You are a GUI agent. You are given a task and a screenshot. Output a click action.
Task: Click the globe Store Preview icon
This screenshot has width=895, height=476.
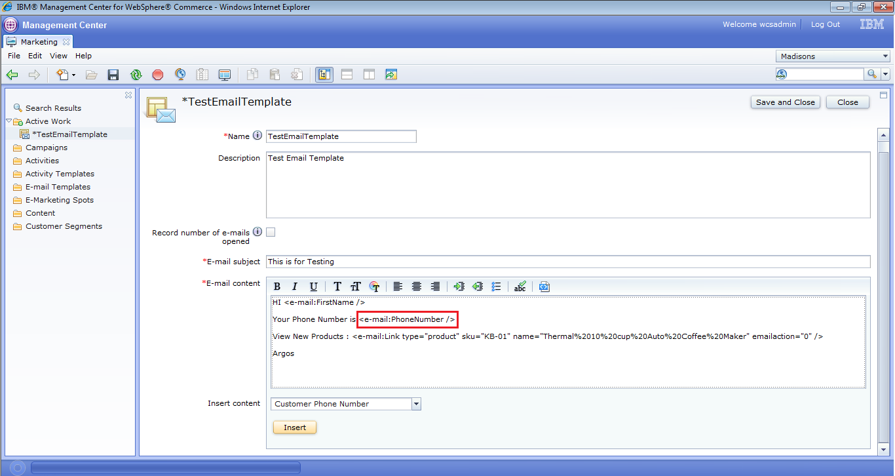point(180,75)
